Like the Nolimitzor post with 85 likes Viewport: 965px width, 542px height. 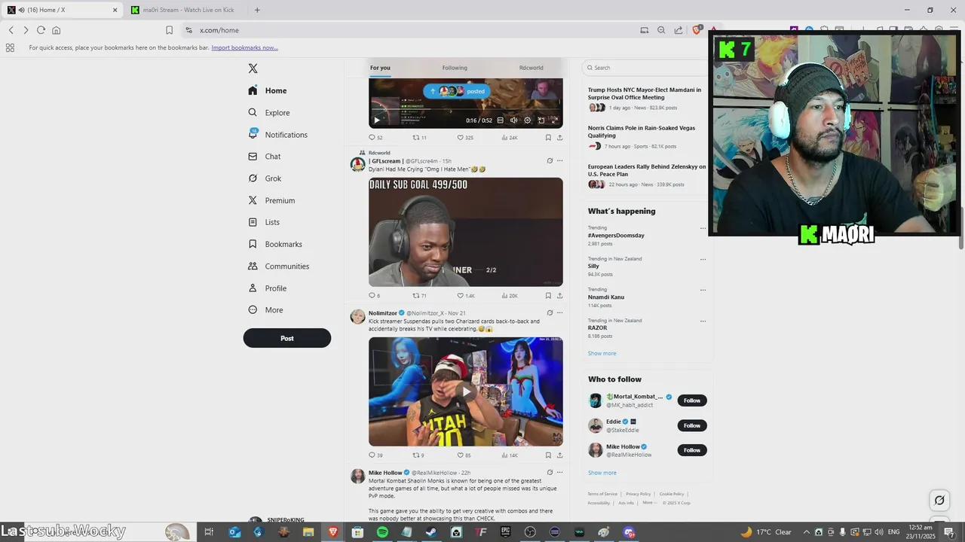point(464,455)
